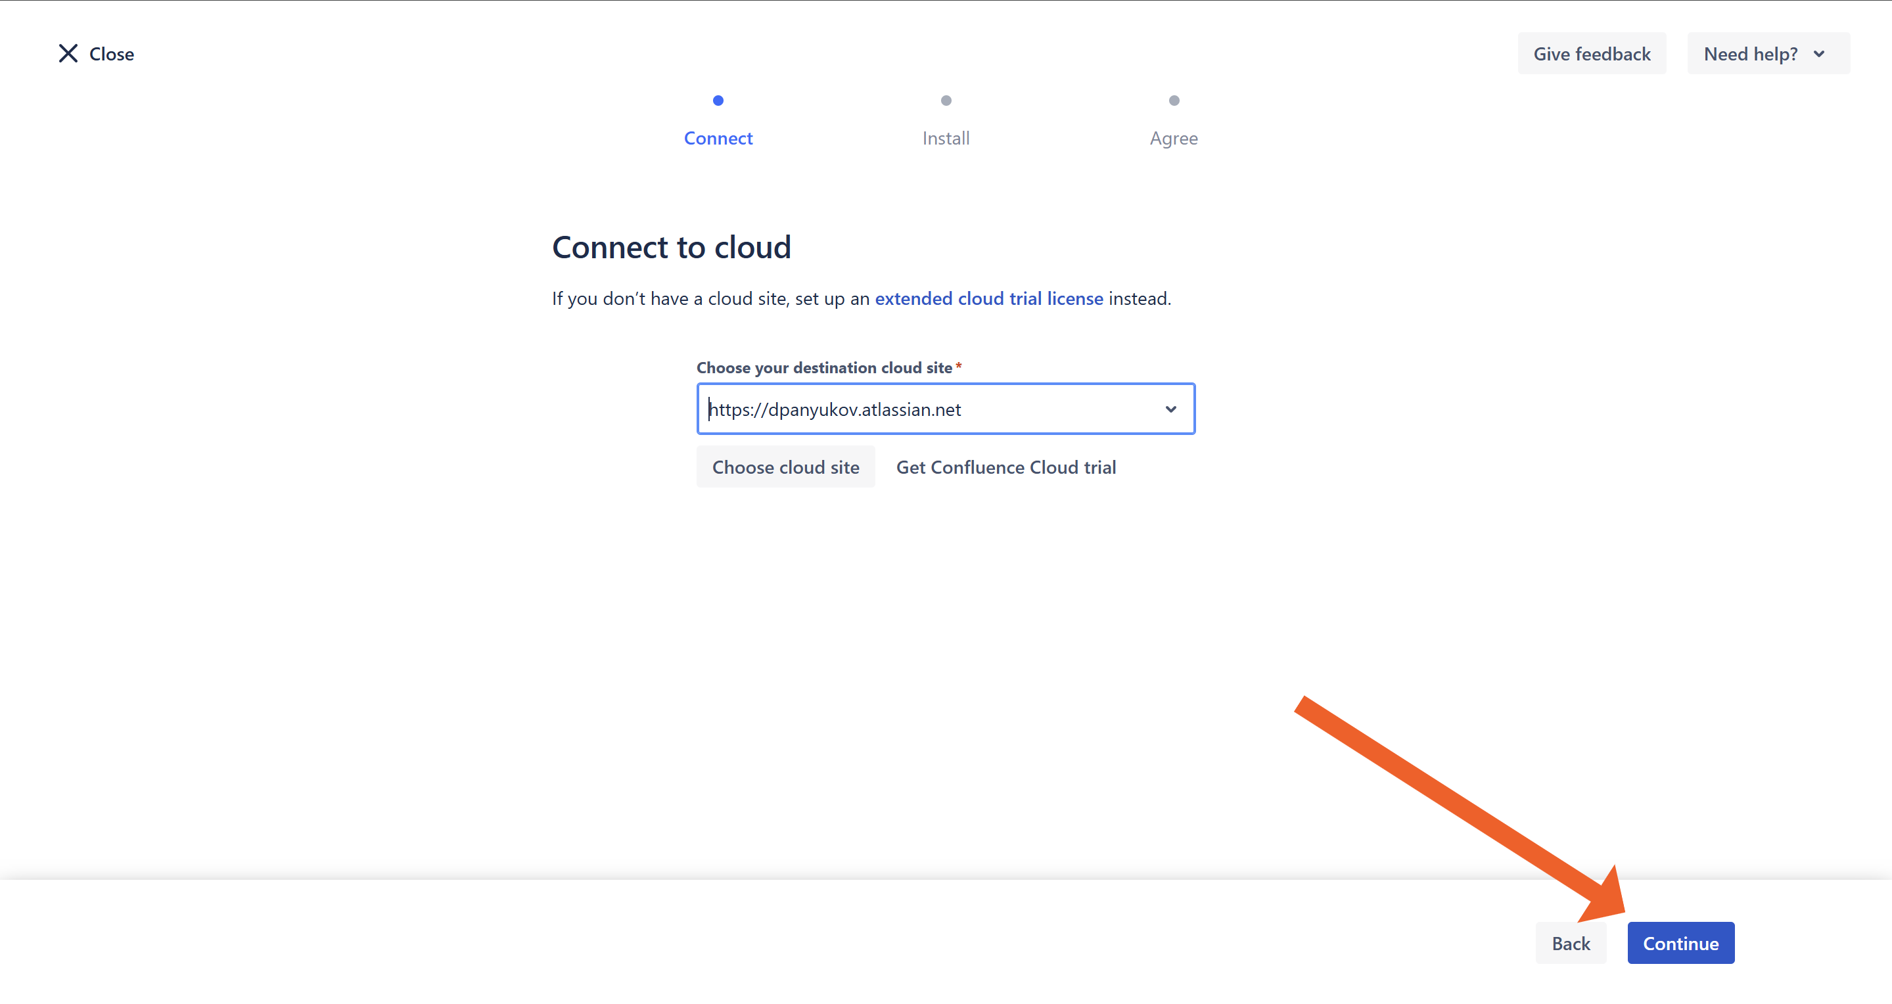Click the Choose your destination cloud site label
Image resolution: width=1892 pixels, height=1004 pixels.
point(823,367)
